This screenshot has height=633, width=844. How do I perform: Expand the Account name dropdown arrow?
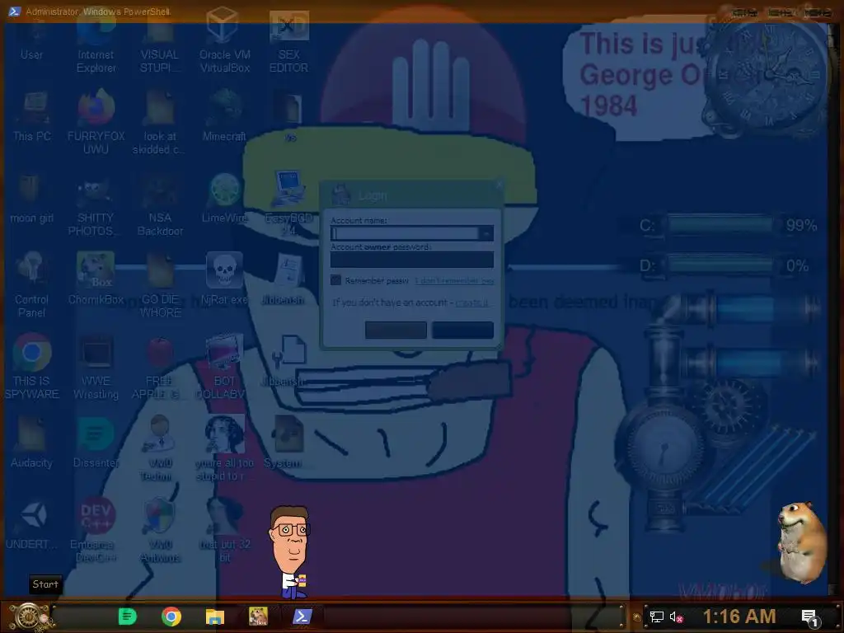click(x=486, y=233)
